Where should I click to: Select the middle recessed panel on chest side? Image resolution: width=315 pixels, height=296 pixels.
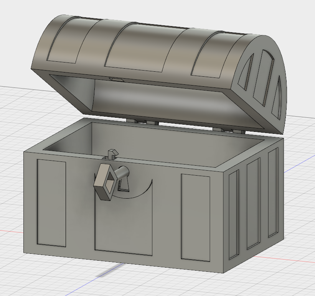253,203
